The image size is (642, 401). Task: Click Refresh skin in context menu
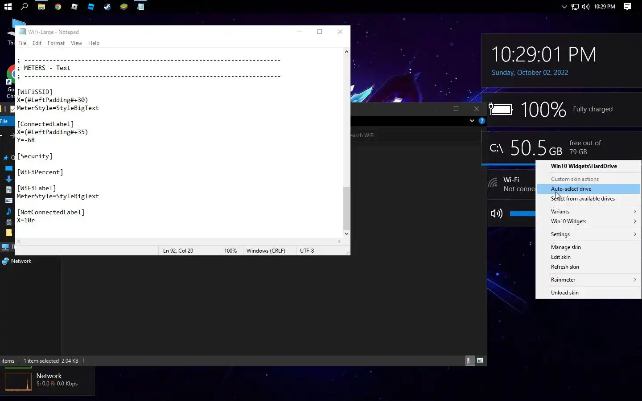click(x=588, y=267)
